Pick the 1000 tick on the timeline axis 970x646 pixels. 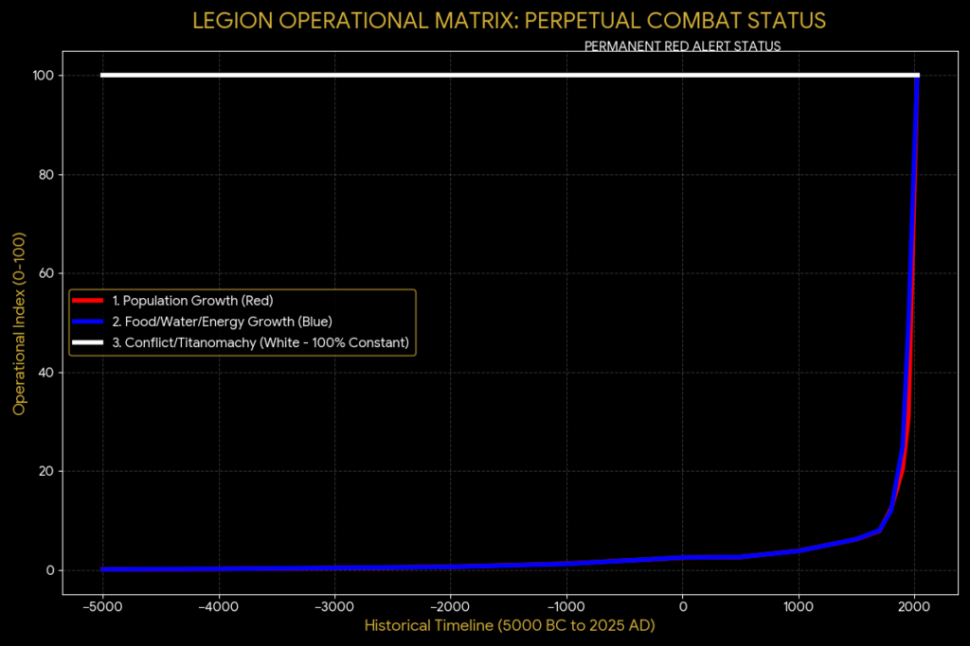tap(799, 605)
